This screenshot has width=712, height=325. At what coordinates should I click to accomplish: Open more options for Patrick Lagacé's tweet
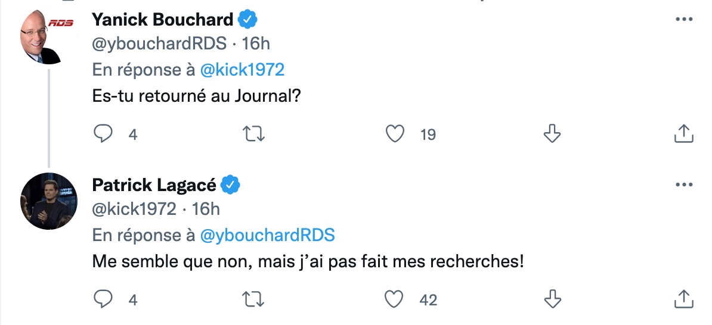coord(685,185)
